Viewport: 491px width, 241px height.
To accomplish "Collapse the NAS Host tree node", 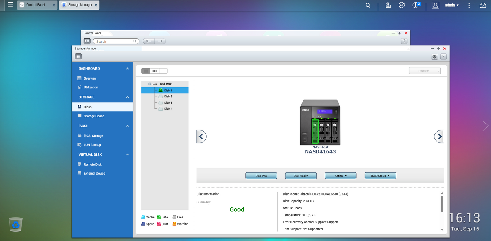I will click(150, 84).
